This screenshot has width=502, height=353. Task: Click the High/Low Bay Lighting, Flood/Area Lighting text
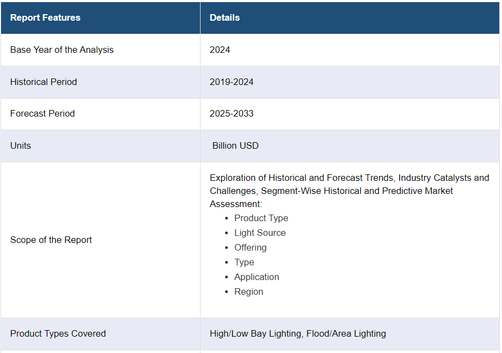click(298, 333)
